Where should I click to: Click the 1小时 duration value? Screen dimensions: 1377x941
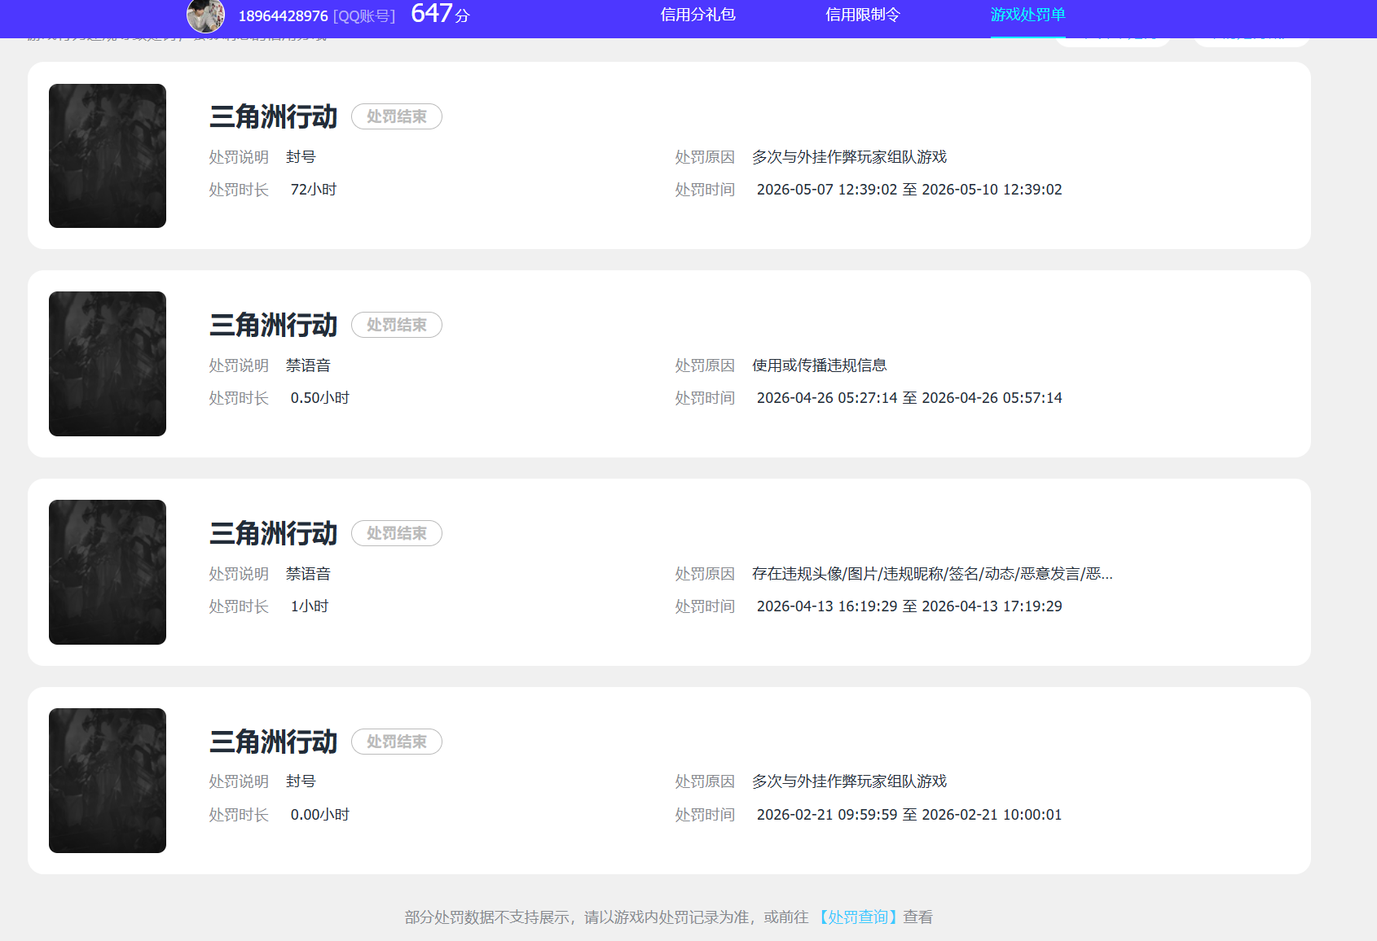click(310, 606)
